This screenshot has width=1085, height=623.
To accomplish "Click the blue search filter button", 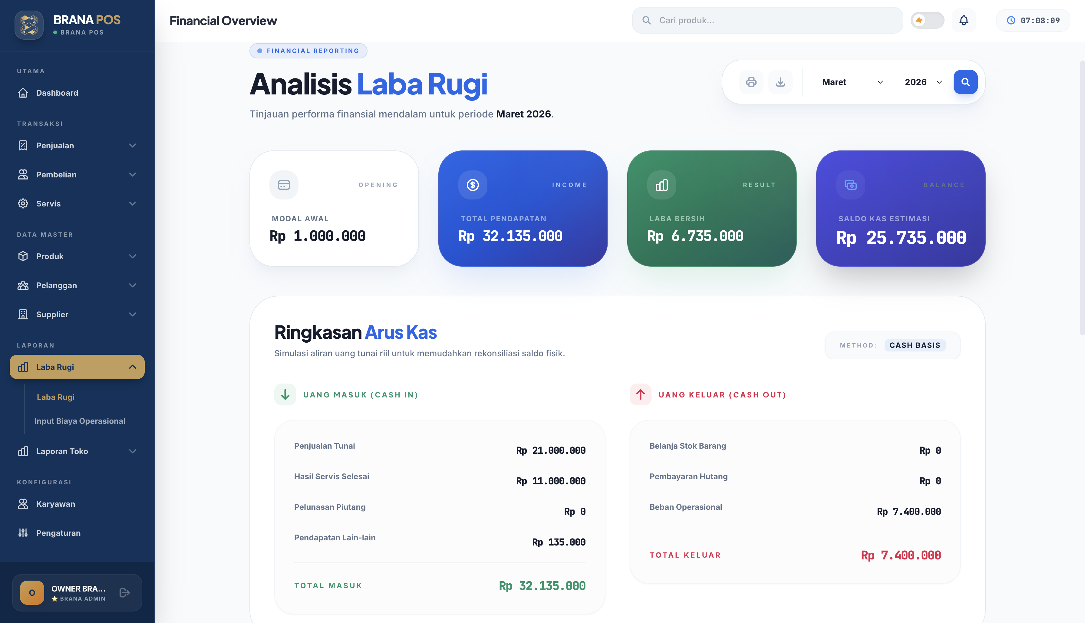I will pyautogui.click(x=966, y=82).
